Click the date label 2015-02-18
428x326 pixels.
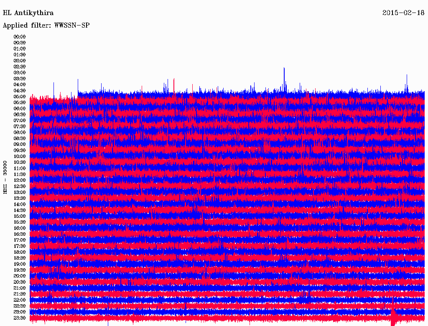[x=403, y=13]
